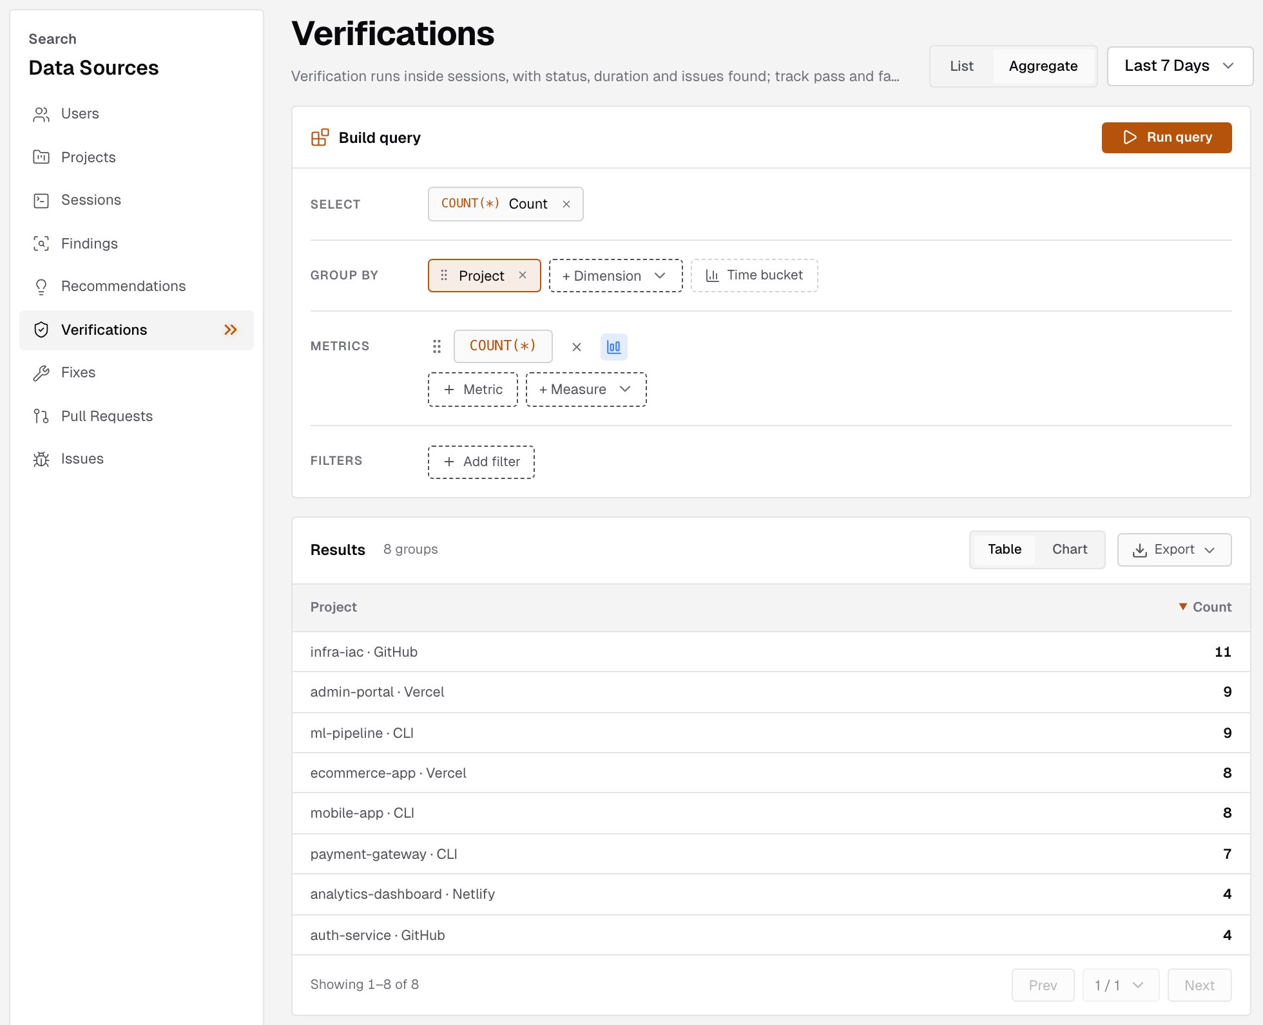
Task: Switch to List view
Action: [x=961, y=66]
